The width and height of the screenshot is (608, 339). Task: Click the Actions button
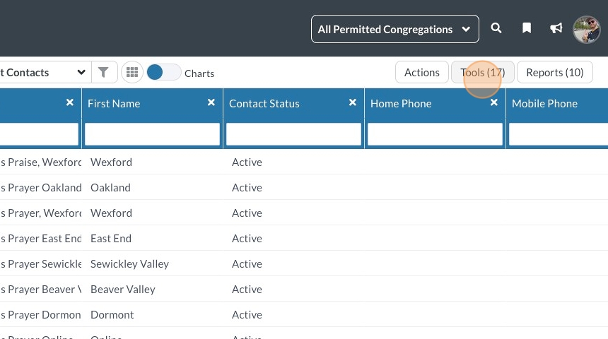[422, 72]
